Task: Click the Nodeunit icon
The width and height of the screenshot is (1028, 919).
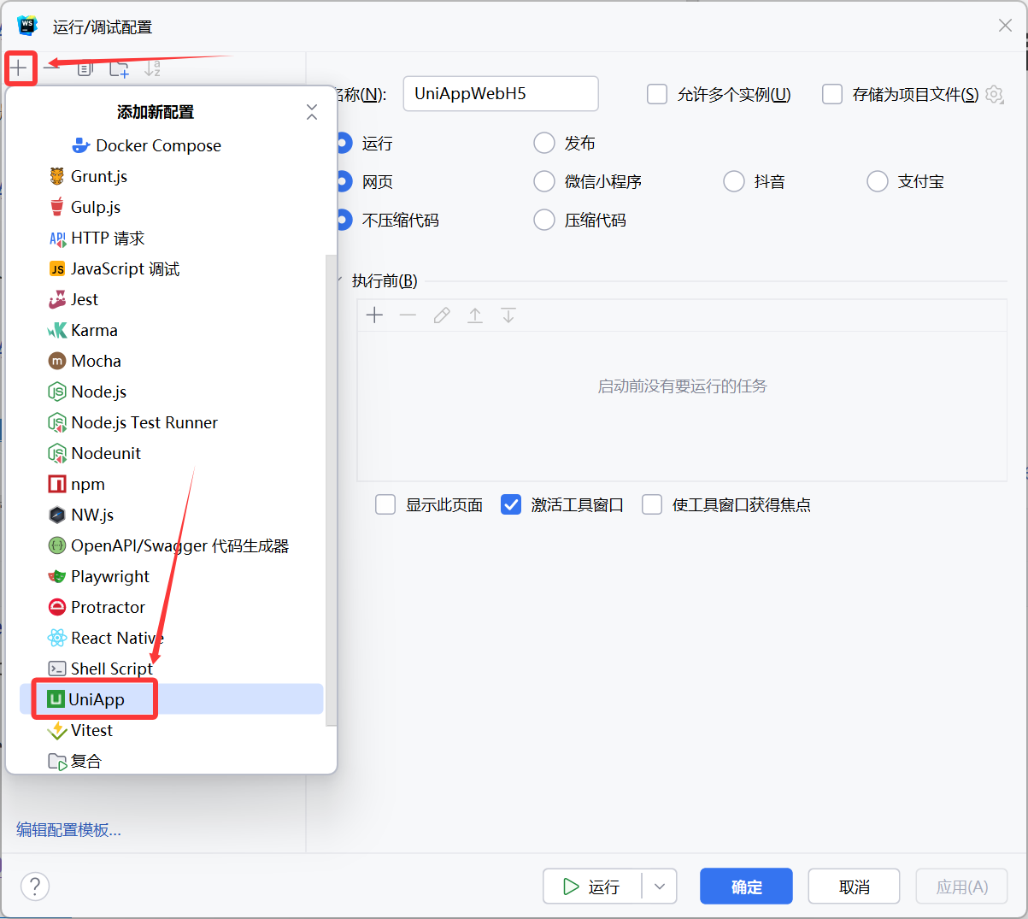Action: click(x=57, y=453)
